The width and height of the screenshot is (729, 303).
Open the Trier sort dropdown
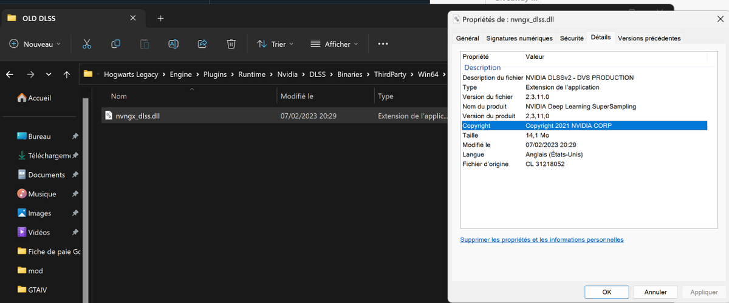click(x=275, y=44)
